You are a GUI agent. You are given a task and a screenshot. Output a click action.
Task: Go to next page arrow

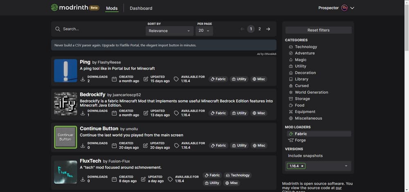268,29
